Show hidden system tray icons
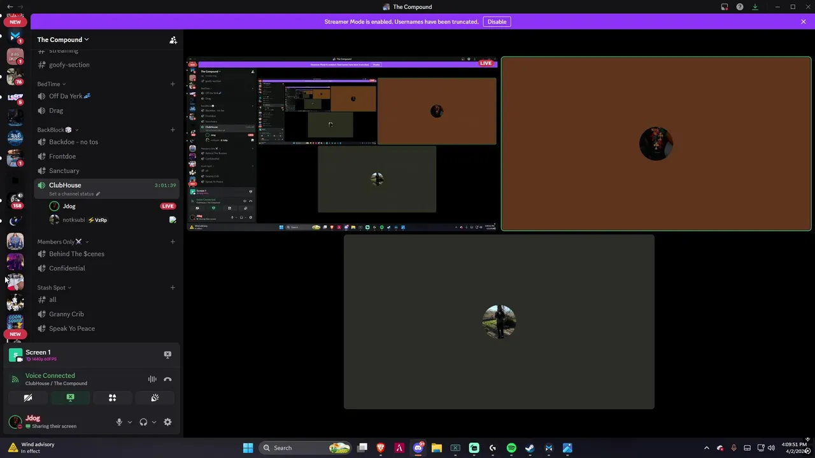This screenshot has width=815, height=458. pos(706,448)
